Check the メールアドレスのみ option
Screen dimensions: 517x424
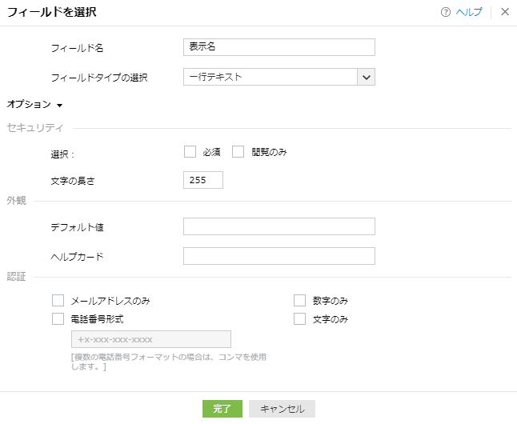tap(58, 301)
